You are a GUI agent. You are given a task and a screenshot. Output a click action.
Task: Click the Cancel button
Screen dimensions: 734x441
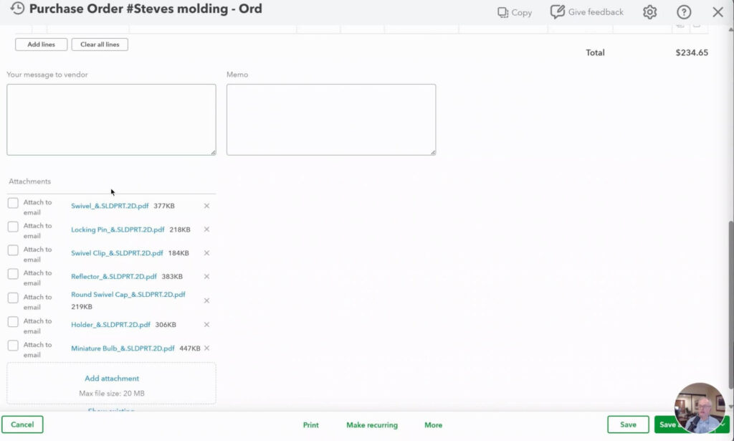coord(22,425)
